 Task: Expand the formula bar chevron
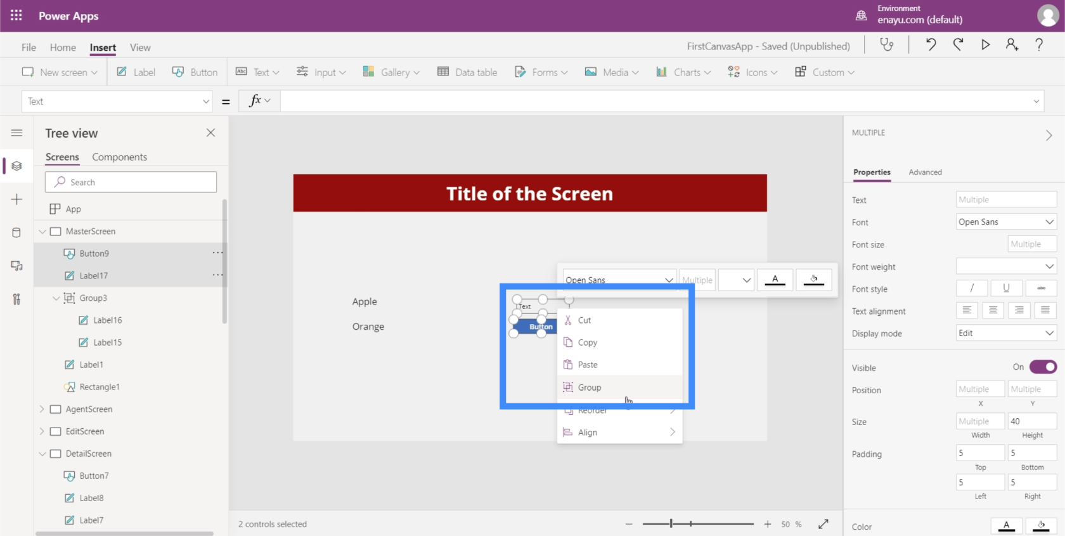1036,101
